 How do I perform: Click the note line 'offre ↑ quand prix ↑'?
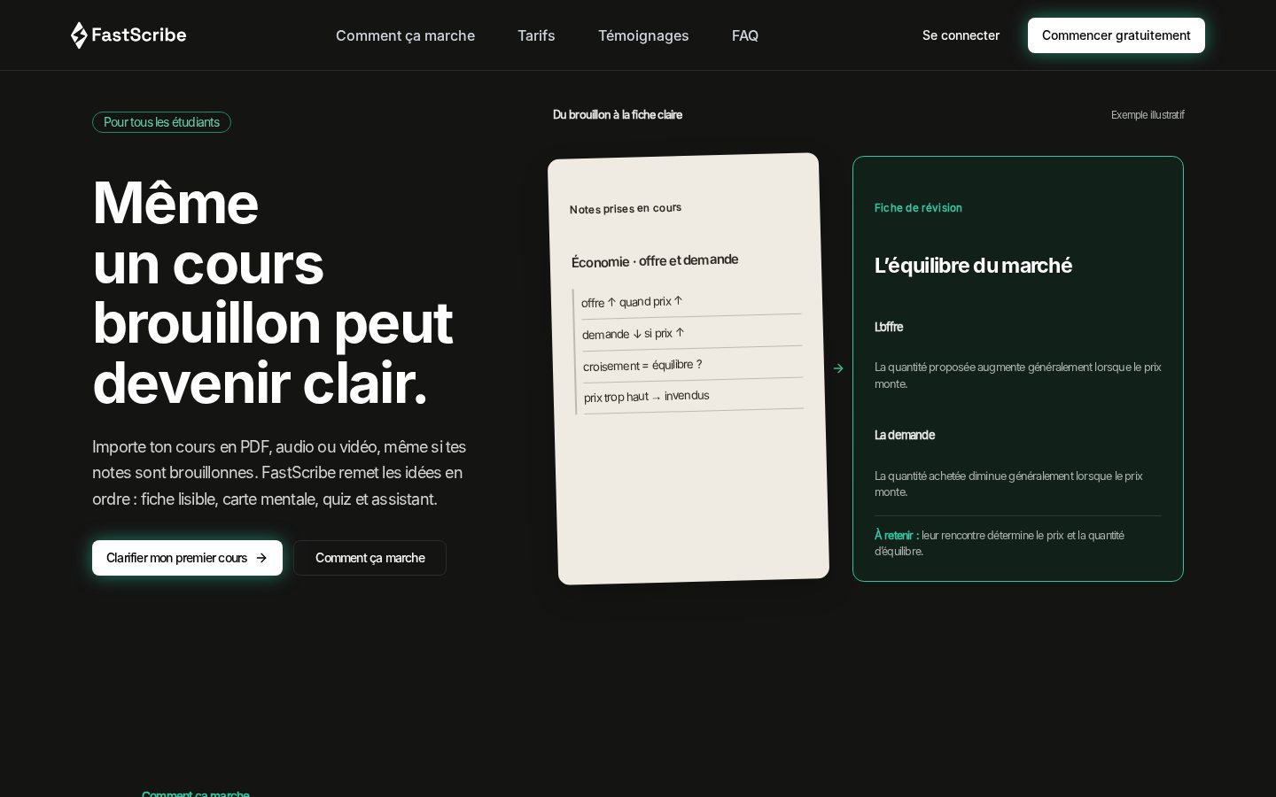pyautogui.click(x=632, y=302)
